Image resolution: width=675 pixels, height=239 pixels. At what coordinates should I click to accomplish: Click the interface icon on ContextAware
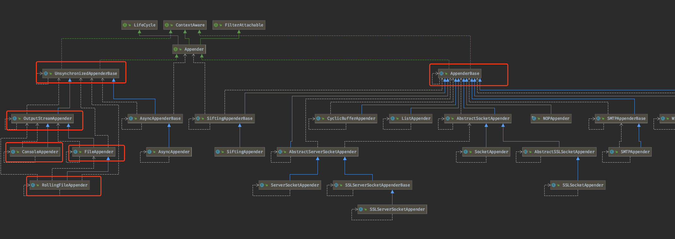point(167,25)
